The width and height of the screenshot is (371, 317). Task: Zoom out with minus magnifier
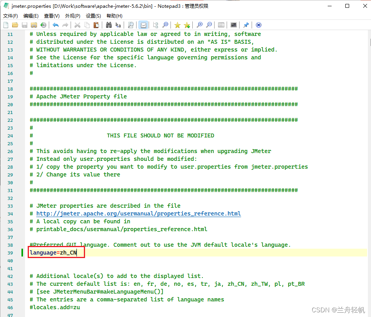(x=209, y=25)
